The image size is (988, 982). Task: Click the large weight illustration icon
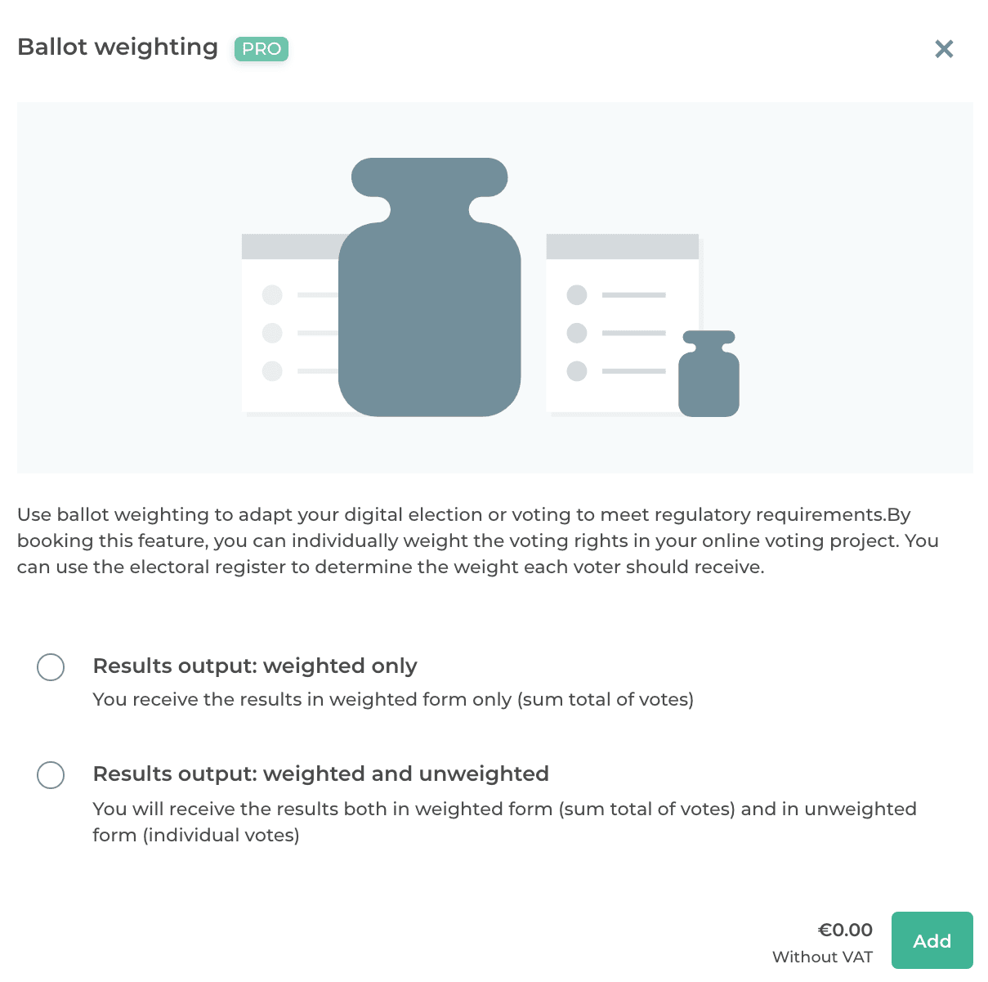pyautogui.click(x=430, y=311)
